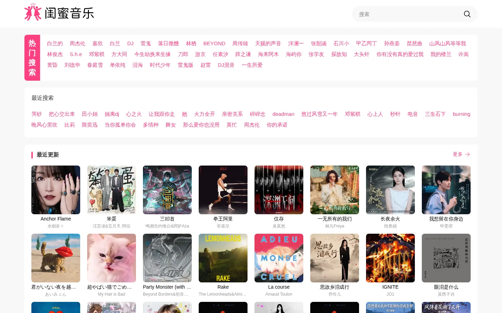Select hot search tag BEYOND
502x313 pixels.
click(214, 43)
